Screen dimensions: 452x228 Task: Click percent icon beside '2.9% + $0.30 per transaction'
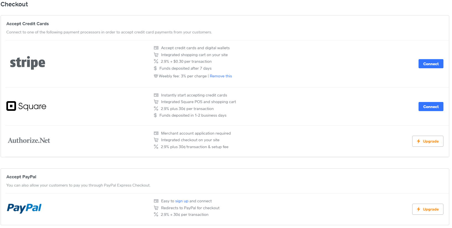click(x=156, y=61)
